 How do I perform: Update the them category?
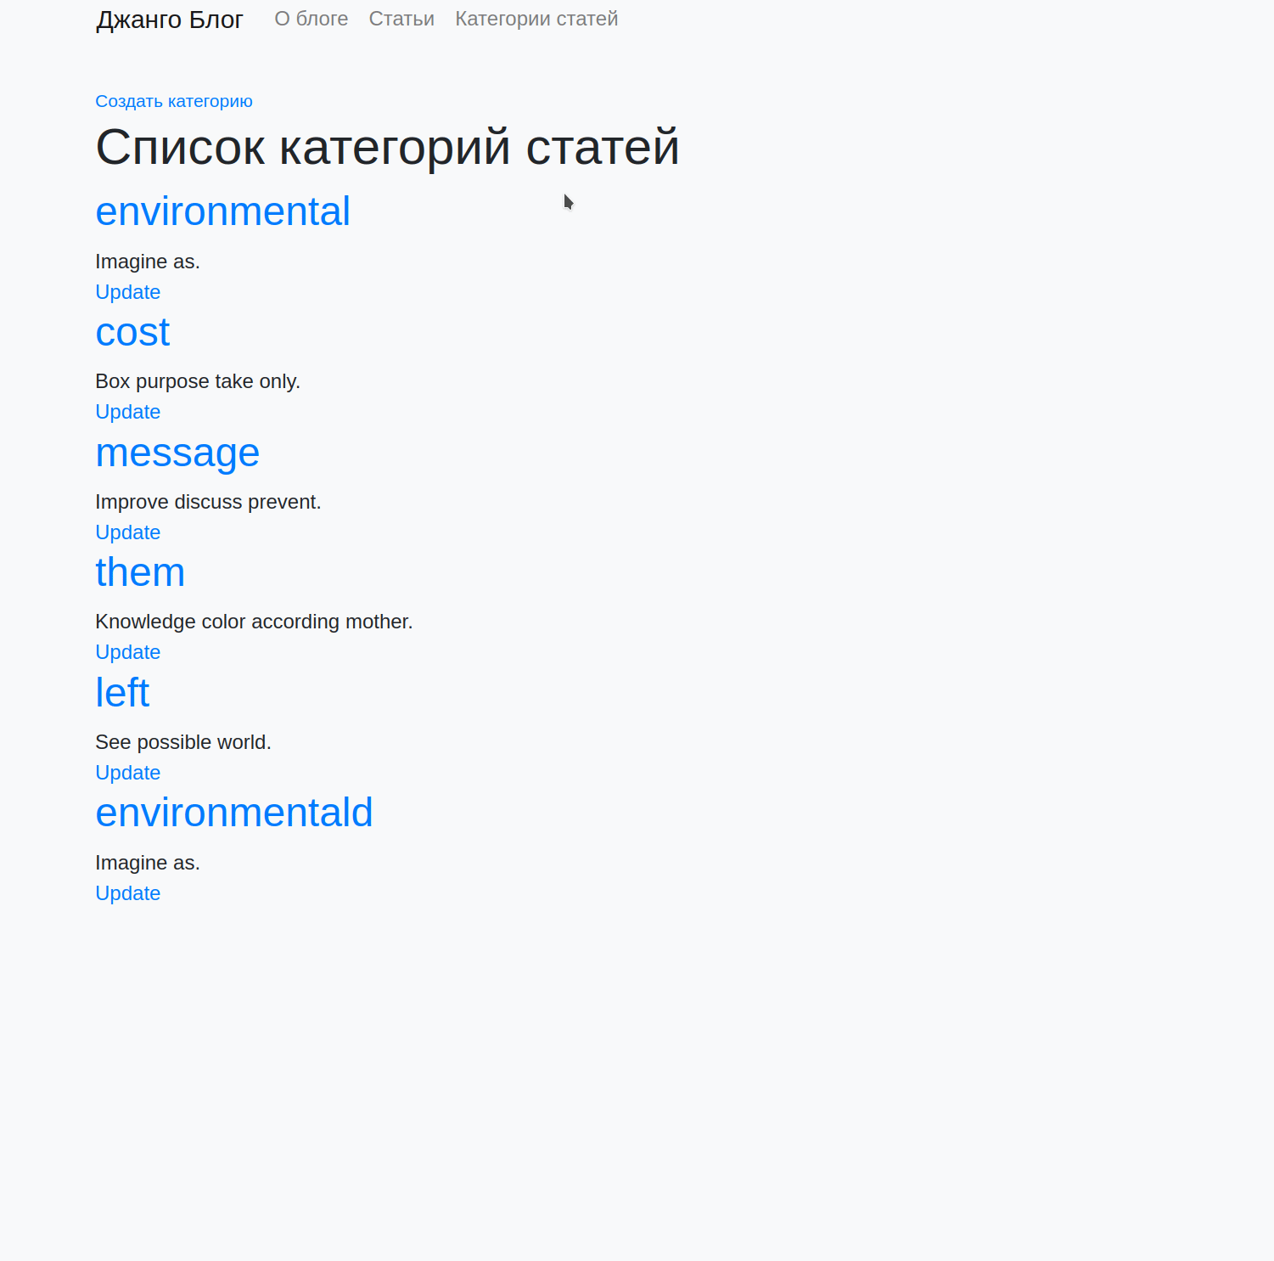[127, 651]
